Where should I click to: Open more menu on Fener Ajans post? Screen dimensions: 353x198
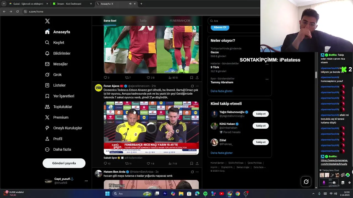[x=197, y=86]
